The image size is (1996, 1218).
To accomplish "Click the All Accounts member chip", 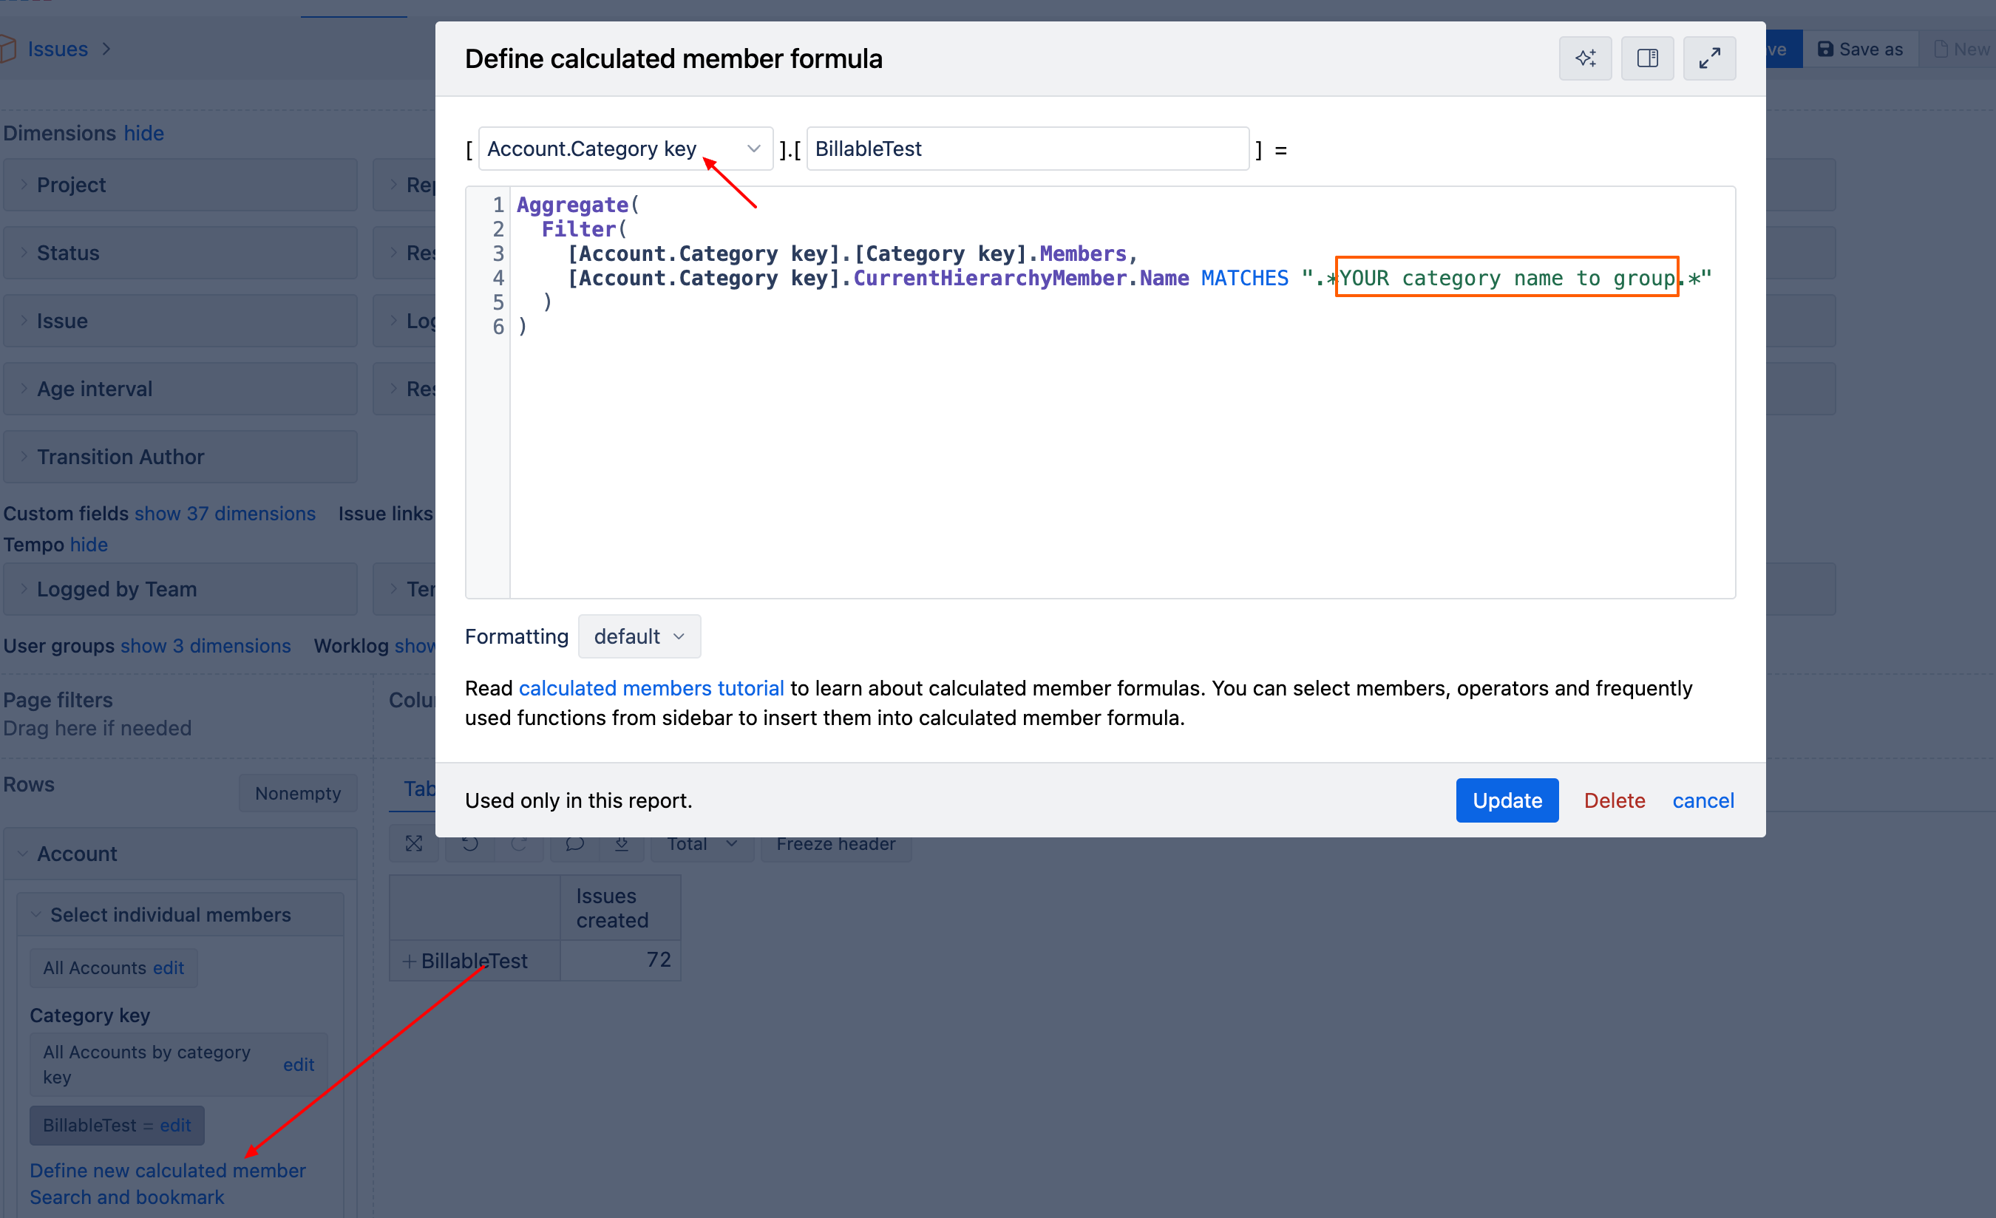I will 113,967.
